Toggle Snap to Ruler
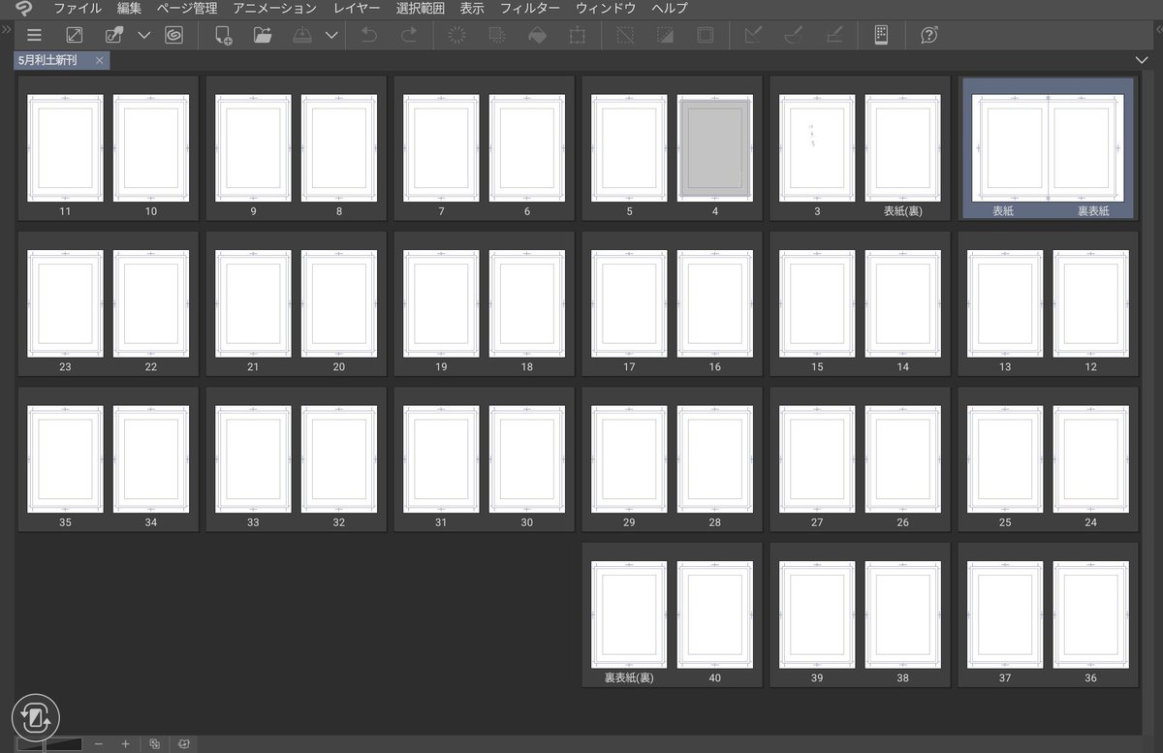This screenshot has width=1163, height=753. click(x=753, y=35)
